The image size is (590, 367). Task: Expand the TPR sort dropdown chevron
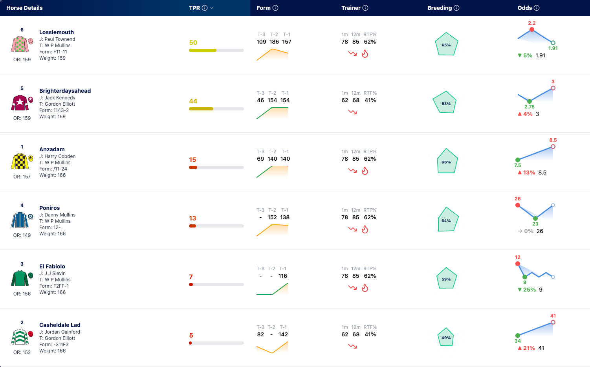212,8
